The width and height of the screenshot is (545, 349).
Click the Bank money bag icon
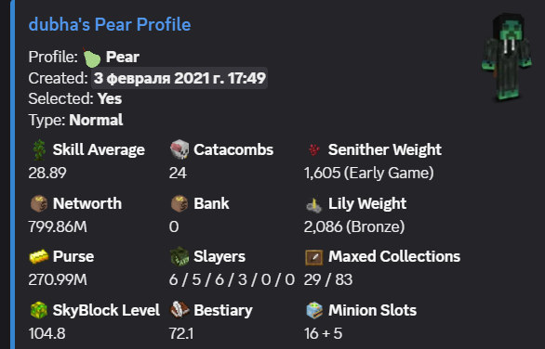tap(179, 203)
